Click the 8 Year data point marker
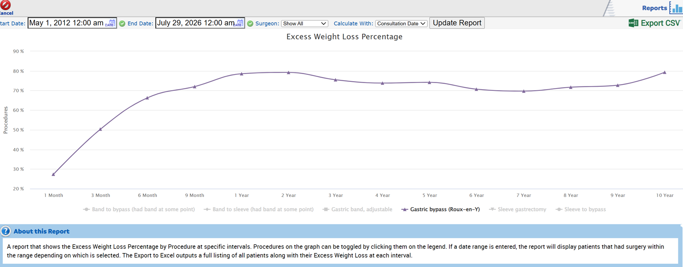The image size is (683, 267). 571,87
